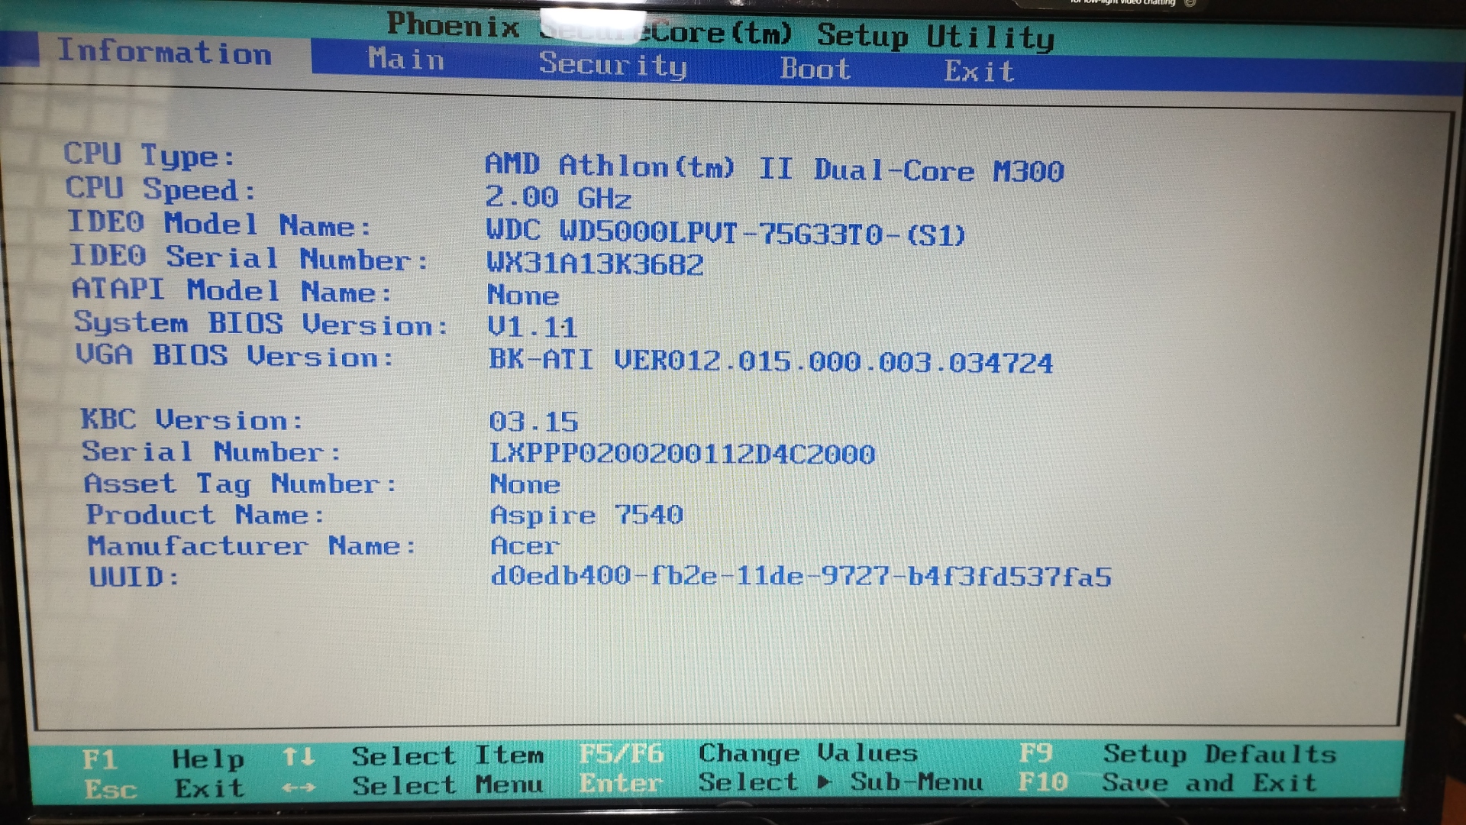Go to the Exit tab
Image resolution: width=1466 pixels, height=825 pixels.
(x=979, y=71)
